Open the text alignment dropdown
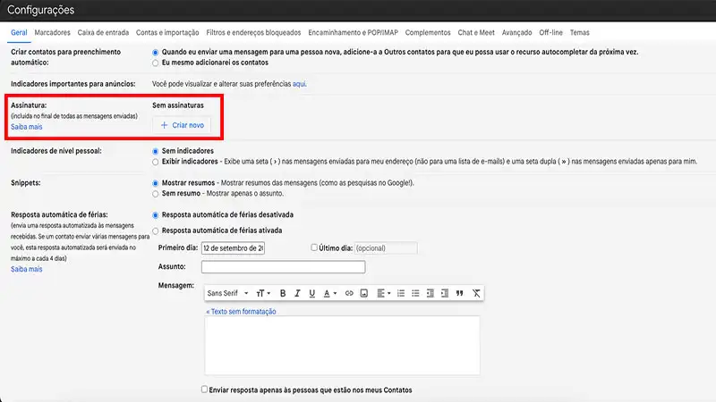716x402 pixels. coord(383,293)
